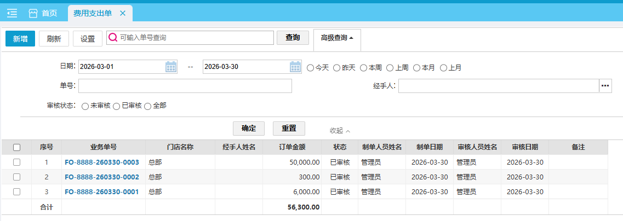This screenshot has height=221, width=623.
Task: Check the row for FO-8888-260330-0003
Action: [16, 162]
